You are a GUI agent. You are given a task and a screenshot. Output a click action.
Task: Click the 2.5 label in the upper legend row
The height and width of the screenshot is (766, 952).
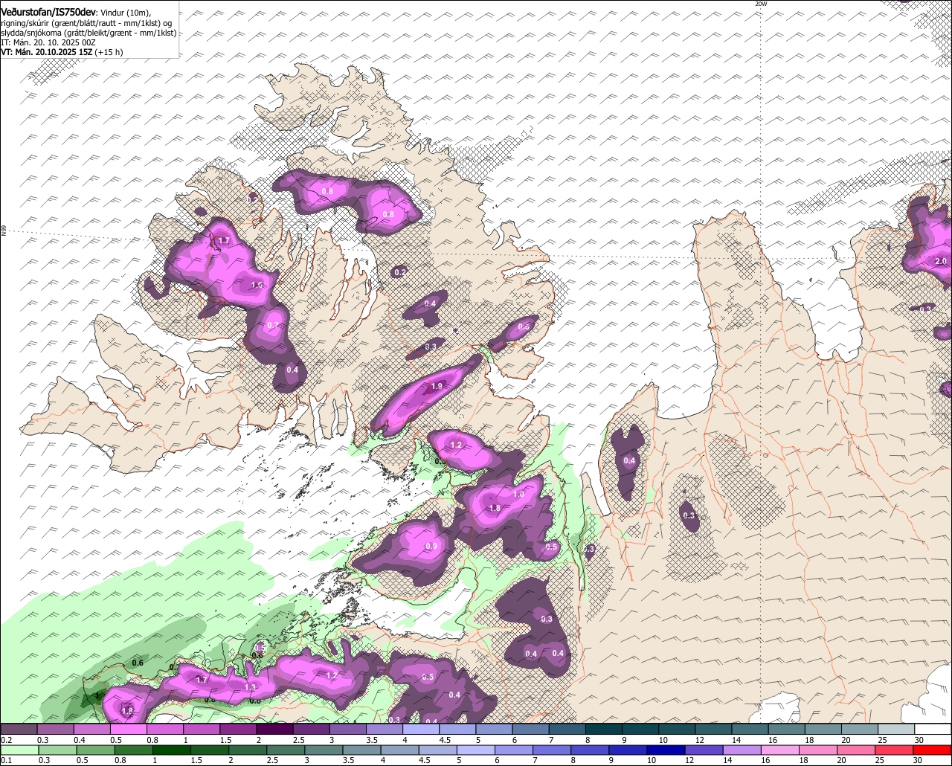pos(298,740)
